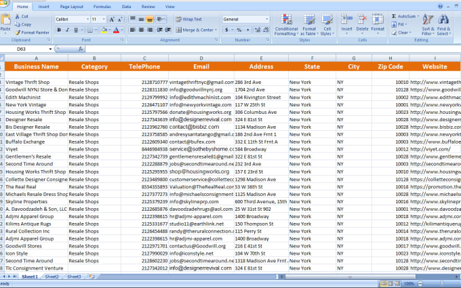Click the Delete cells button
This screenshot has height=288, width=461.
coord(362,24)
